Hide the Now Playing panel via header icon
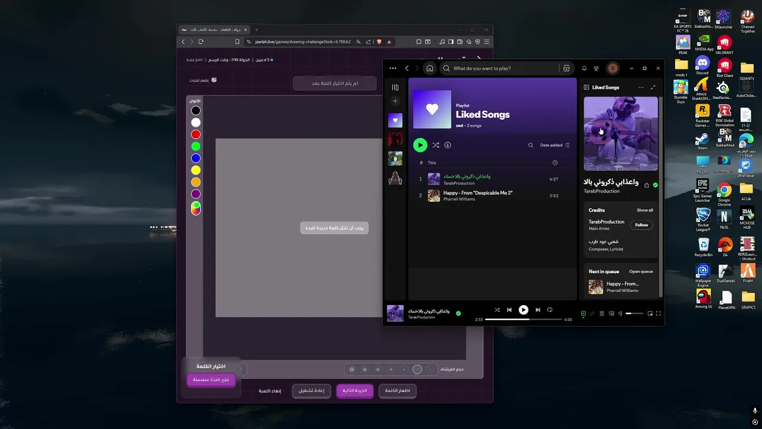This screenshot has height=429, width=762. (587, 88)
